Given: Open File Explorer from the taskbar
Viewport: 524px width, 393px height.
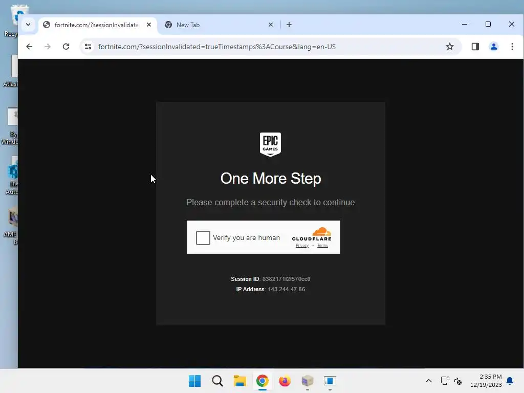Looking at the screenshot, I should (x=239, y=381).
